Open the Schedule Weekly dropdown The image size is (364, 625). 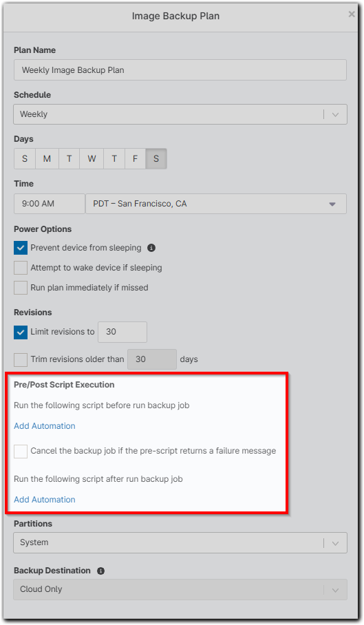[x=180, y=114]
